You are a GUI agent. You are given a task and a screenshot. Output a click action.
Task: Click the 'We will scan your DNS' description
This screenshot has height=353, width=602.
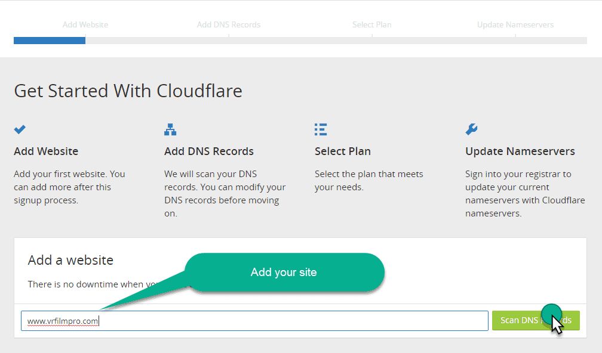coord(225,194)
